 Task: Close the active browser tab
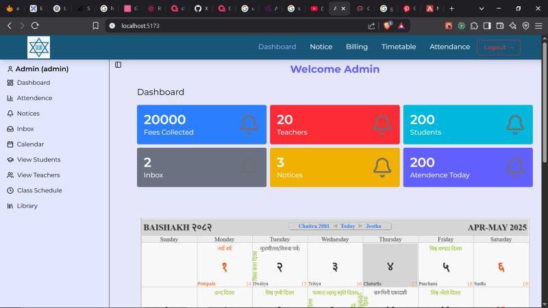(x=344, y=9)
